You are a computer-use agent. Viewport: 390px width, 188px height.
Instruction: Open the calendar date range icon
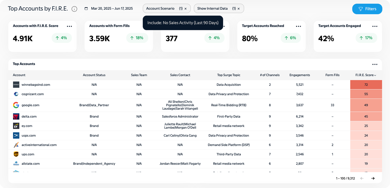tap(86, 9)
